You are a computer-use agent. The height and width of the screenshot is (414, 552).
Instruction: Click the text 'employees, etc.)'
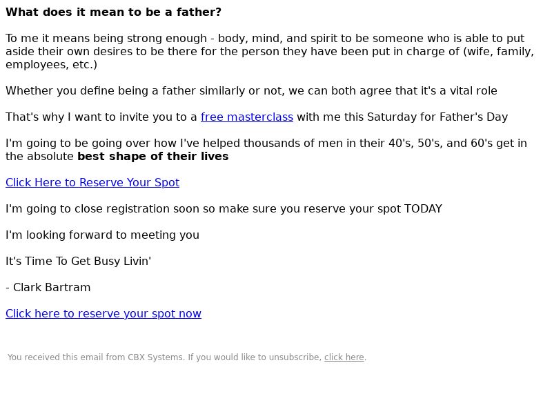coord(51,64)
